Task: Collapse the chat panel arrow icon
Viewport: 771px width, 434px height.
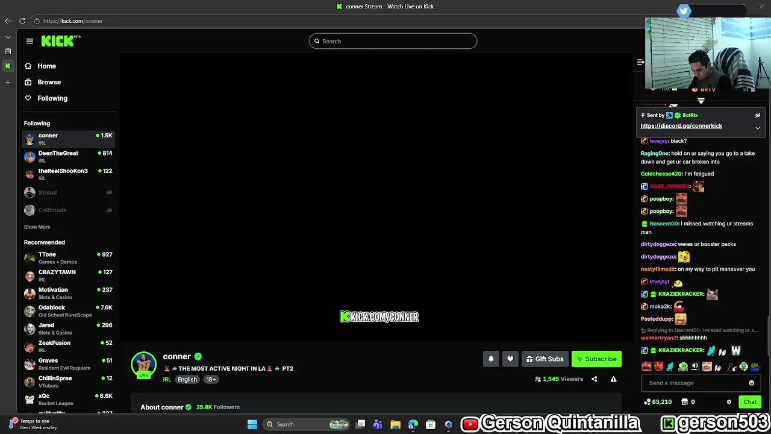Action: pyautogui.click(x=640, y=62)
